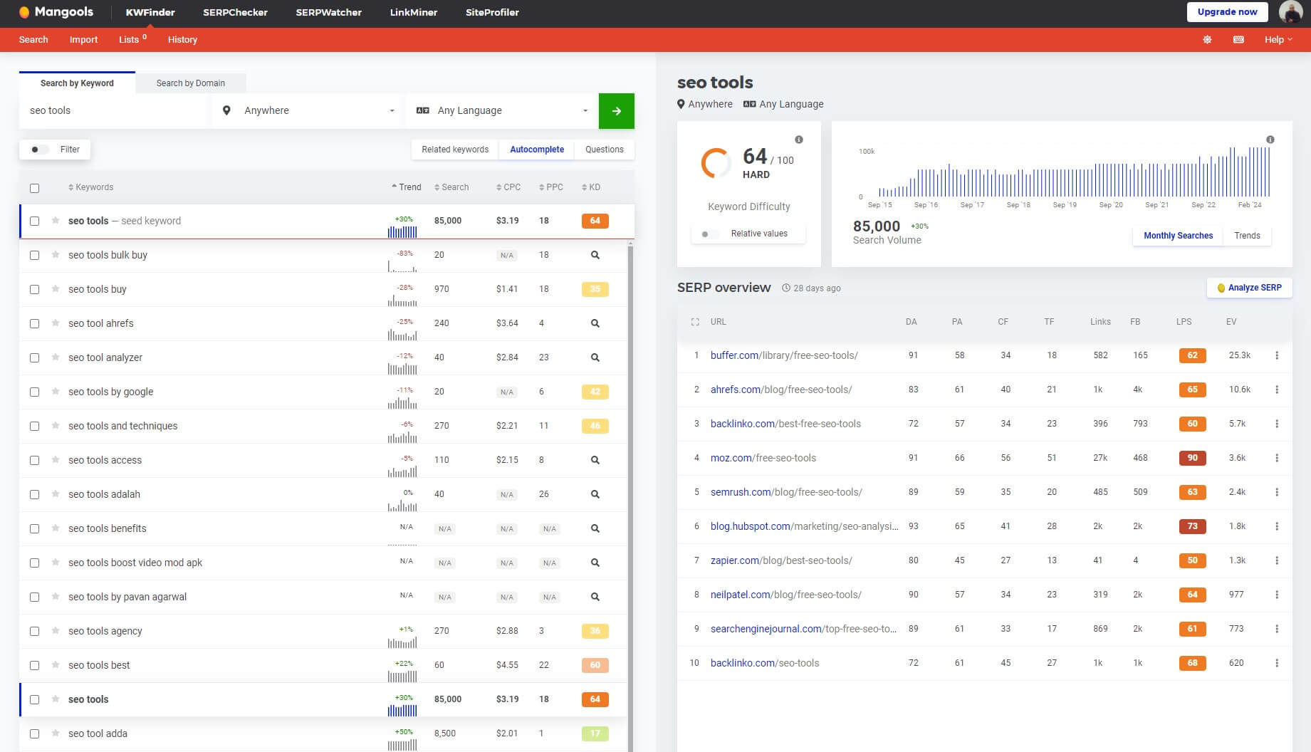Click the LPS 90 badge for moz.com

1192,458
